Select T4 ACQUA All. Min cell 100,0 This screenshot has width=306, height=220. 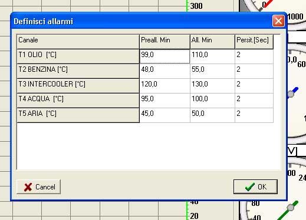tap(212, 101)
